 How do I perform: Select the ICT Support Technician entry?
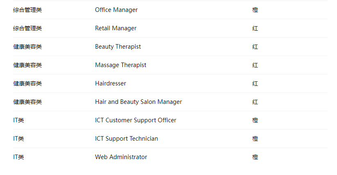[x=127, y=139]
